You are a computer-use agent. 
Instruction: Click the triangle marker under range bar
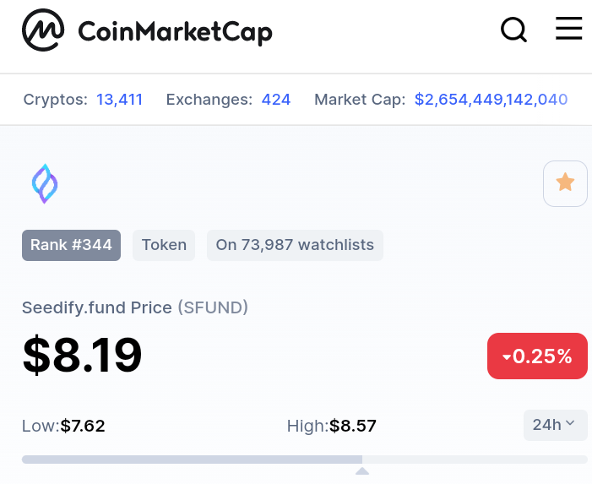click(x=362, y=470)
